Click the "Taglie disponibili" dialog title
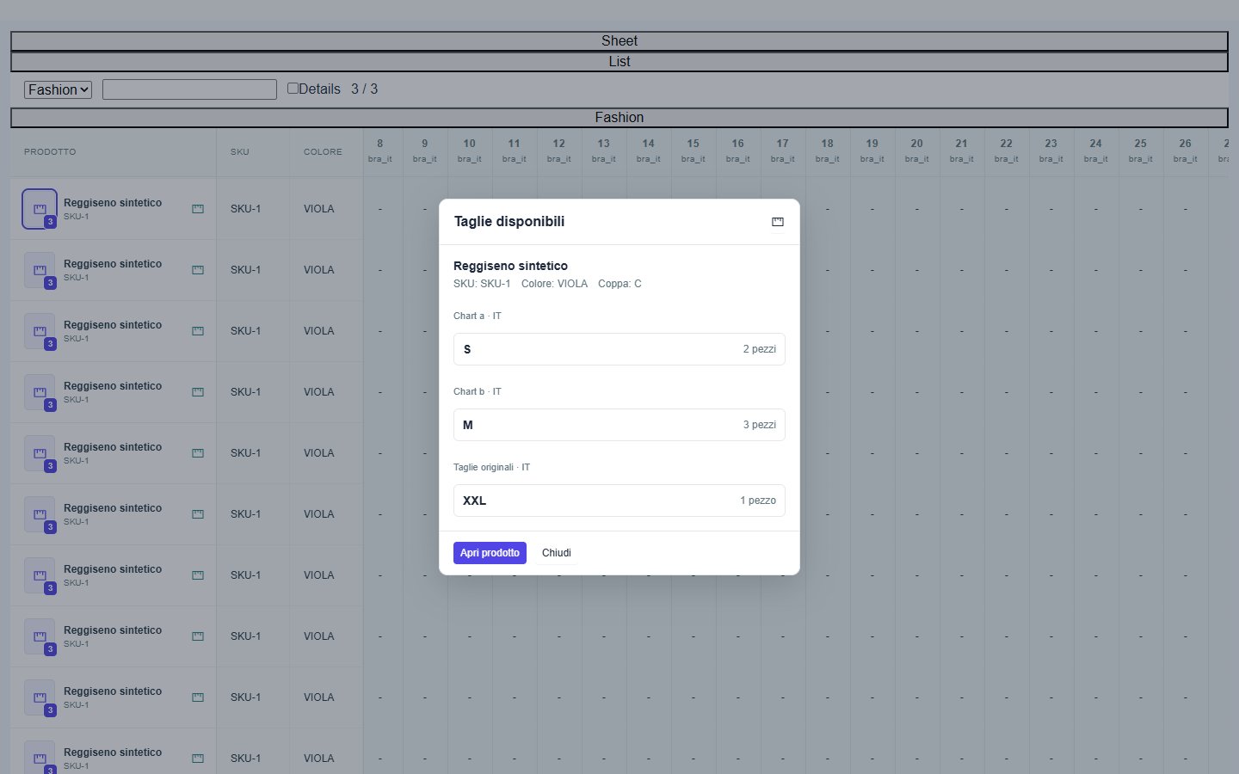 click(x=509, y=222)
